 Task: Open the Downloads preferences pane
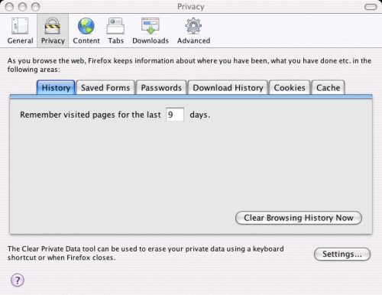click(151, 31)
